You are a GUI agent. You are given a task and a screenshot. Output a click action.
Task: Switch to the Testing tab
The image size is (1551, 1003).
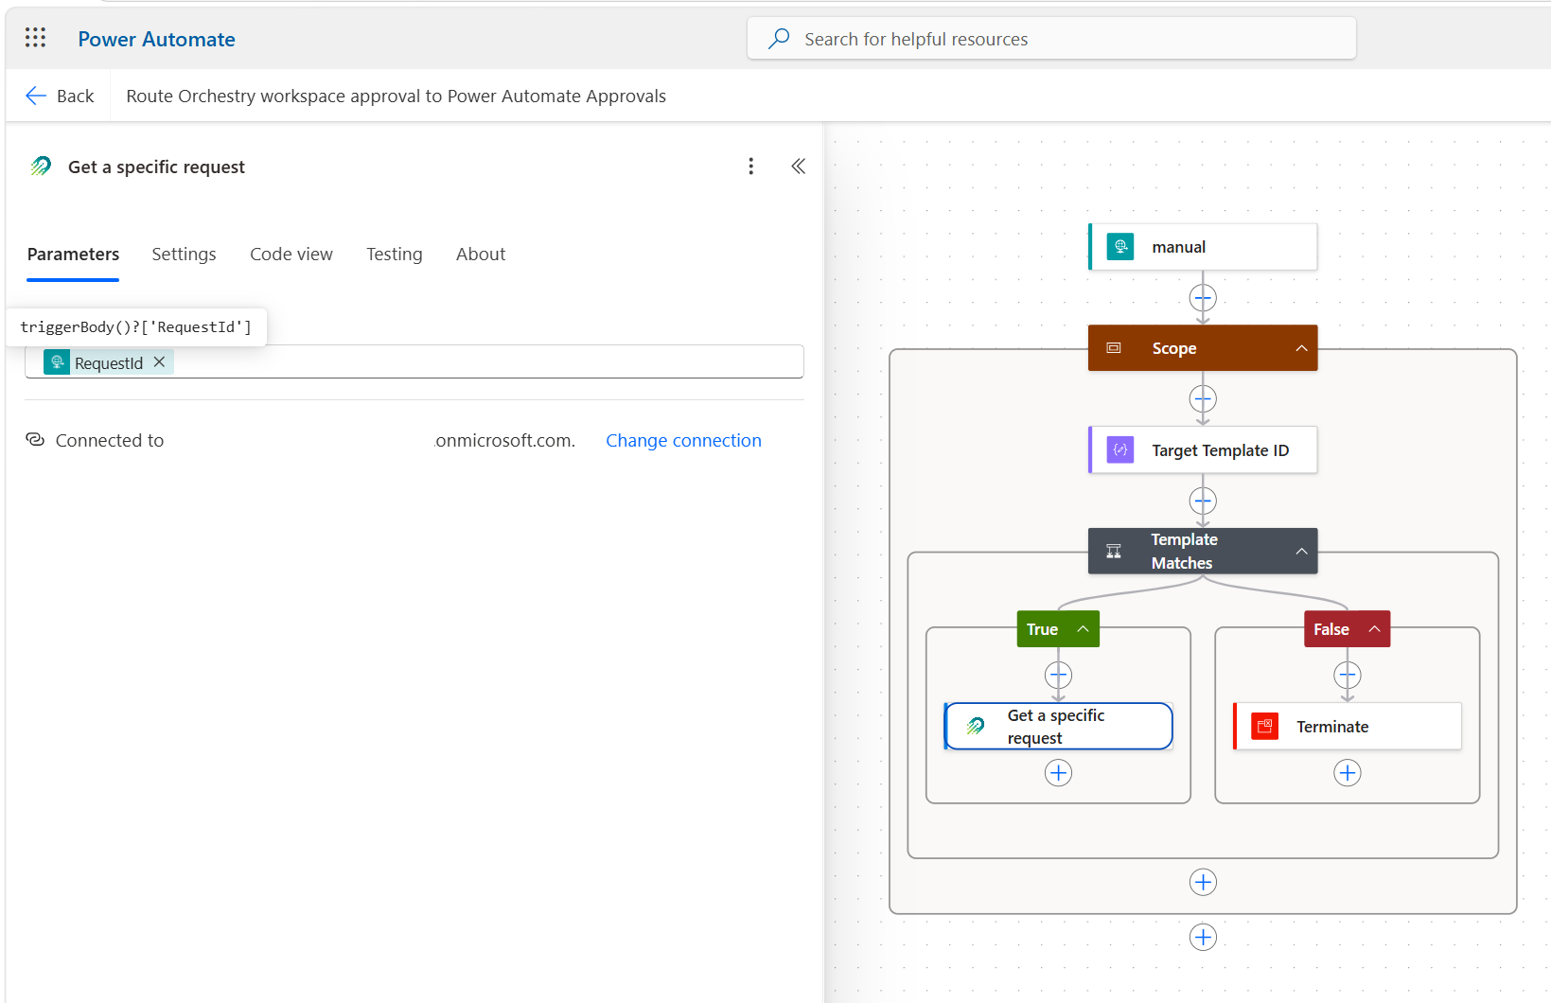tap(395, 254)
